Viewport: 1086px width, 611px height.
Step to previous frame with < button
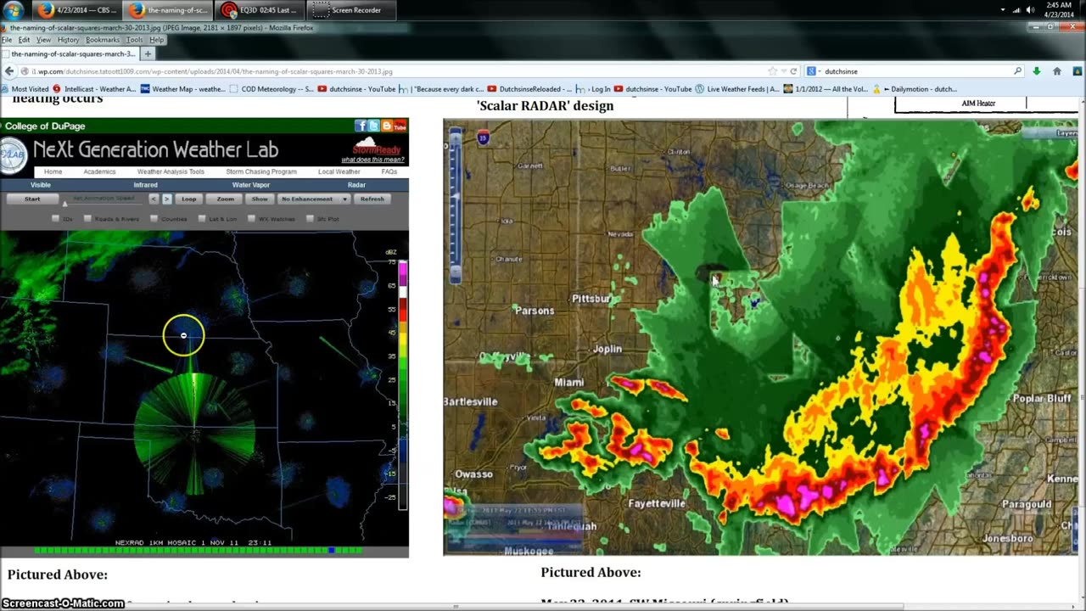(154, 199)
